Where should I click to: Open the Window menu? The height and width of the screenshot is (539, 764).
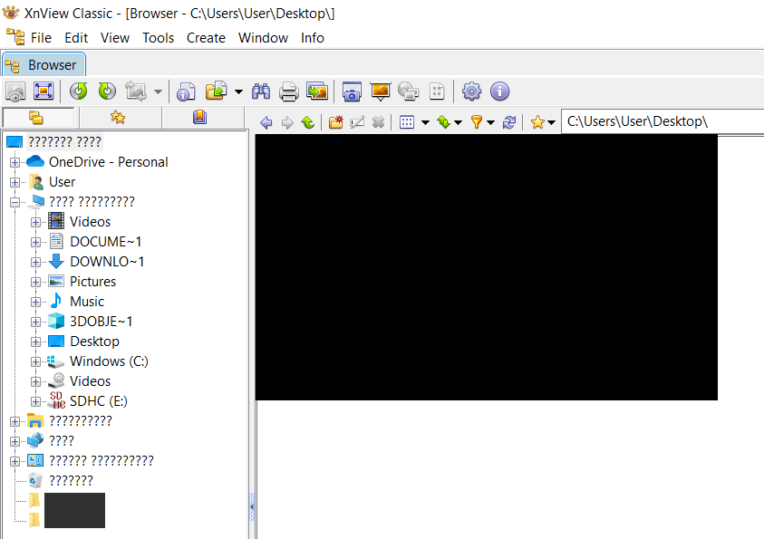click(263, 38)
